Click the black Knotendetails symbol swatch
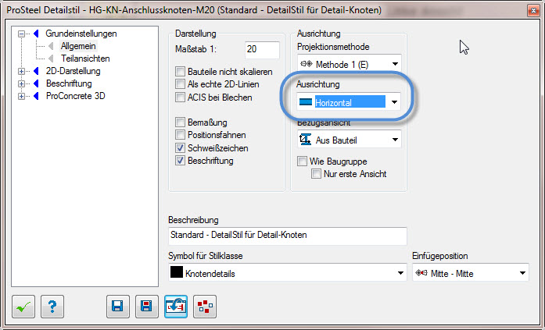This screenshot has width=545, height=330. click(x=177, y=272)
